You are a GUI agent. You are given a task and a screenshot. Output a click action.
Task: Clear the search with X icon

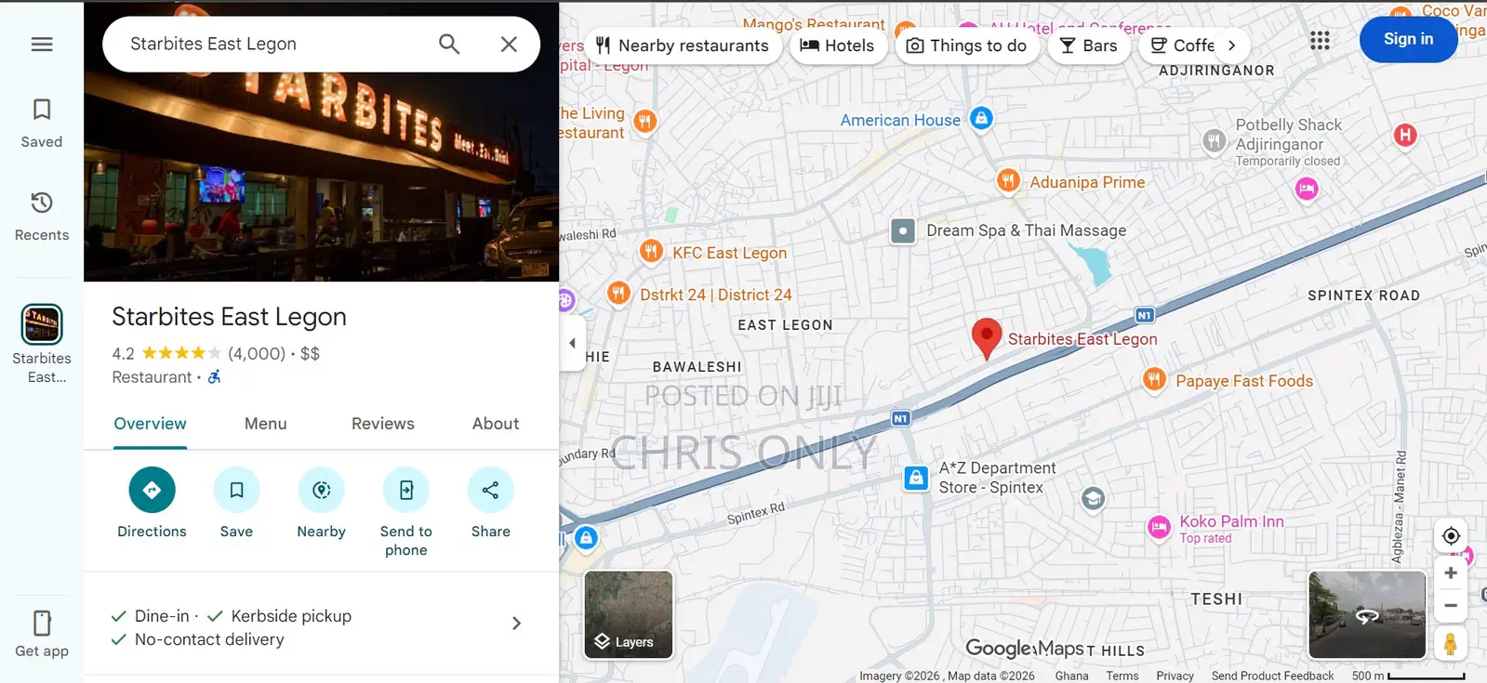(509, 44)
